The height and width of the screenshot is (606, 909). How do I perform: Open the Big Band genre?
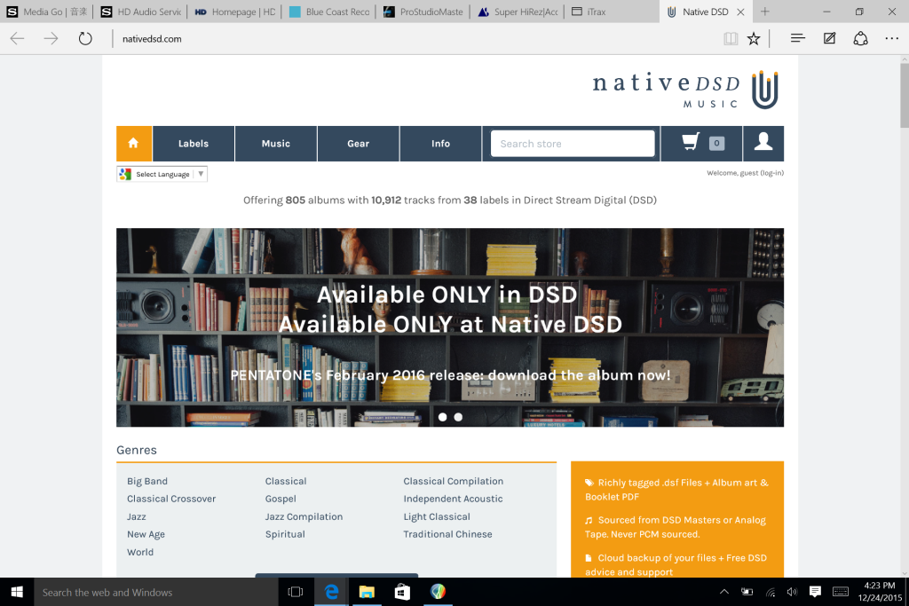tap(147, 481)
